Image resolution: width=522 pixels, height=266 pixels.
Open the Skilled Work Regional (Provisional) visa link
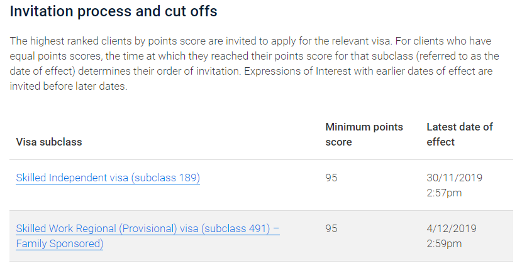(147, 229)
